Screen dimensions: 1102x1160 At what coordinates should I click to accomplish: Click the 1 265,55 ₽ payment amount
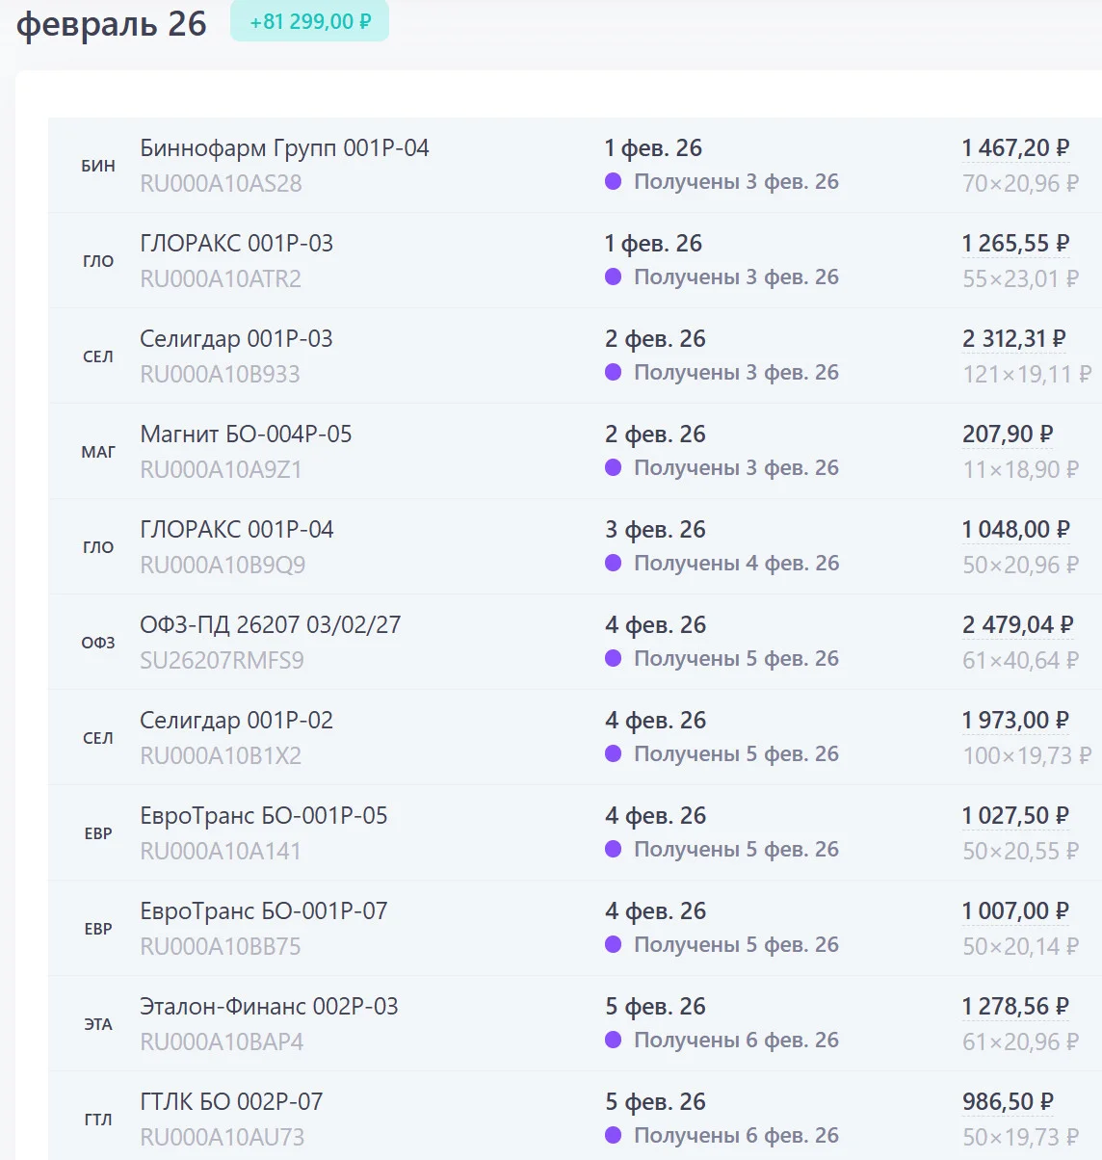[x=1015, y=244]
